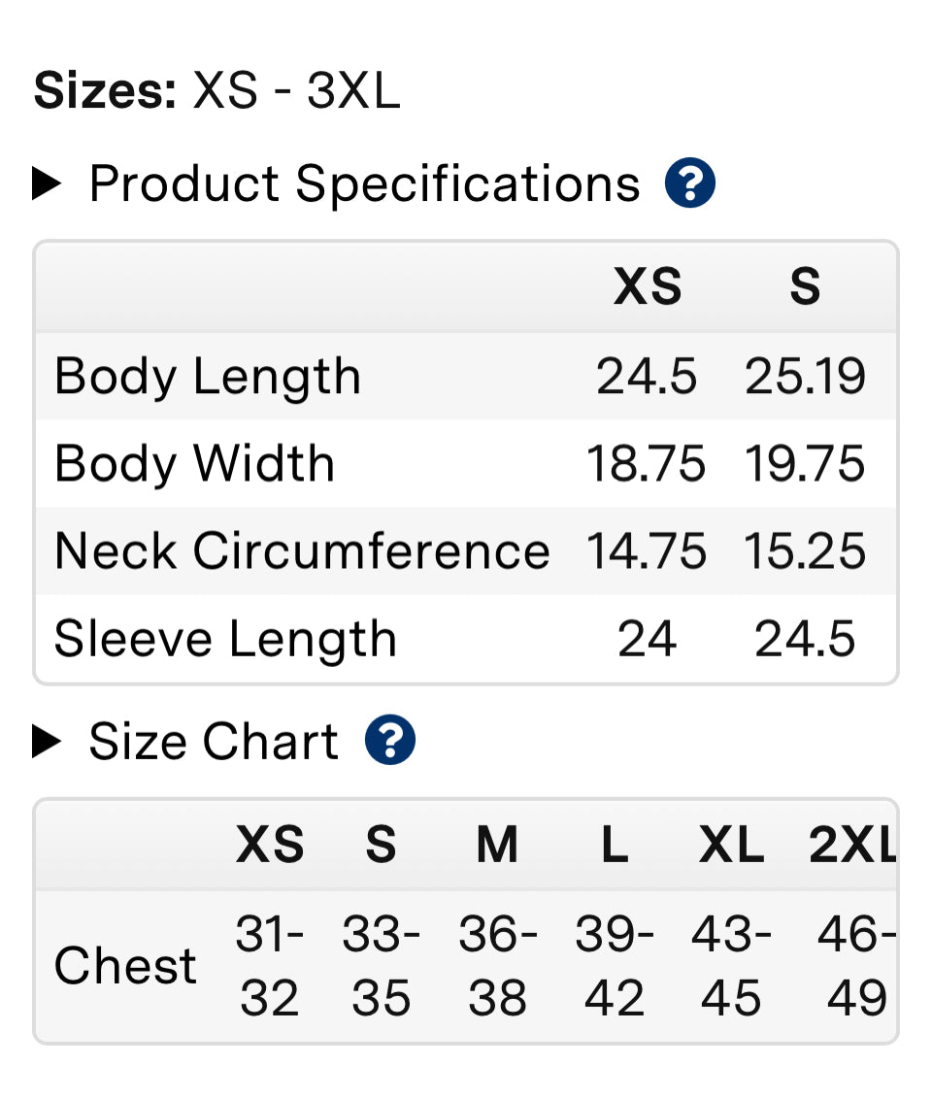Viewport: 932px width, 1098px height.
Task: Select the M size in the chart
Action: click(x=497, y=845)
